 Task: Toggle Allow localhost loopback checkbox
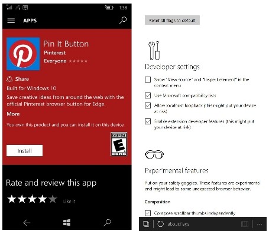click(x=148, y=105)
